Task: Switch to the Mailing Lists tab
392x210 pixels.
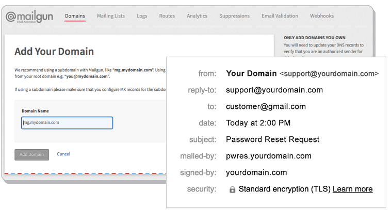Action: click(x=111, y=16)
